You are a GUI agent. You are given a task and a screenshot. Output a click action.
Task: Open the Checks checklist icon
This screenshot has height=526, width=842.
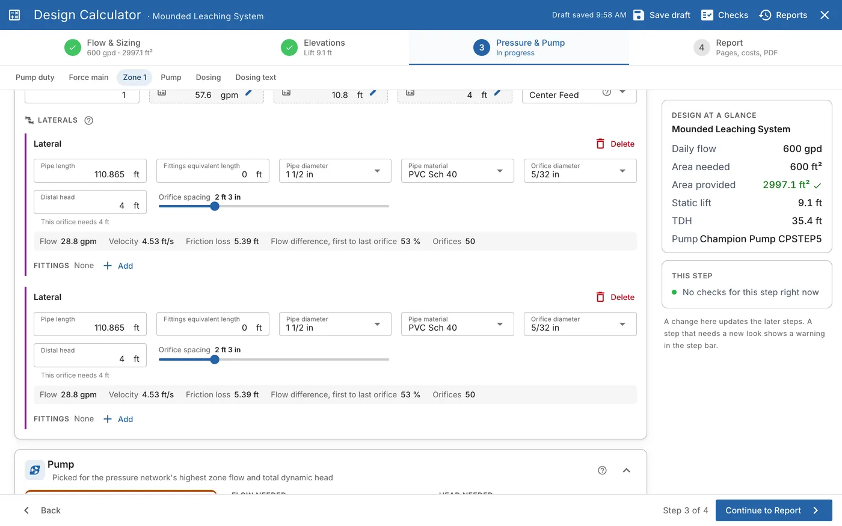tap(707, 15)
